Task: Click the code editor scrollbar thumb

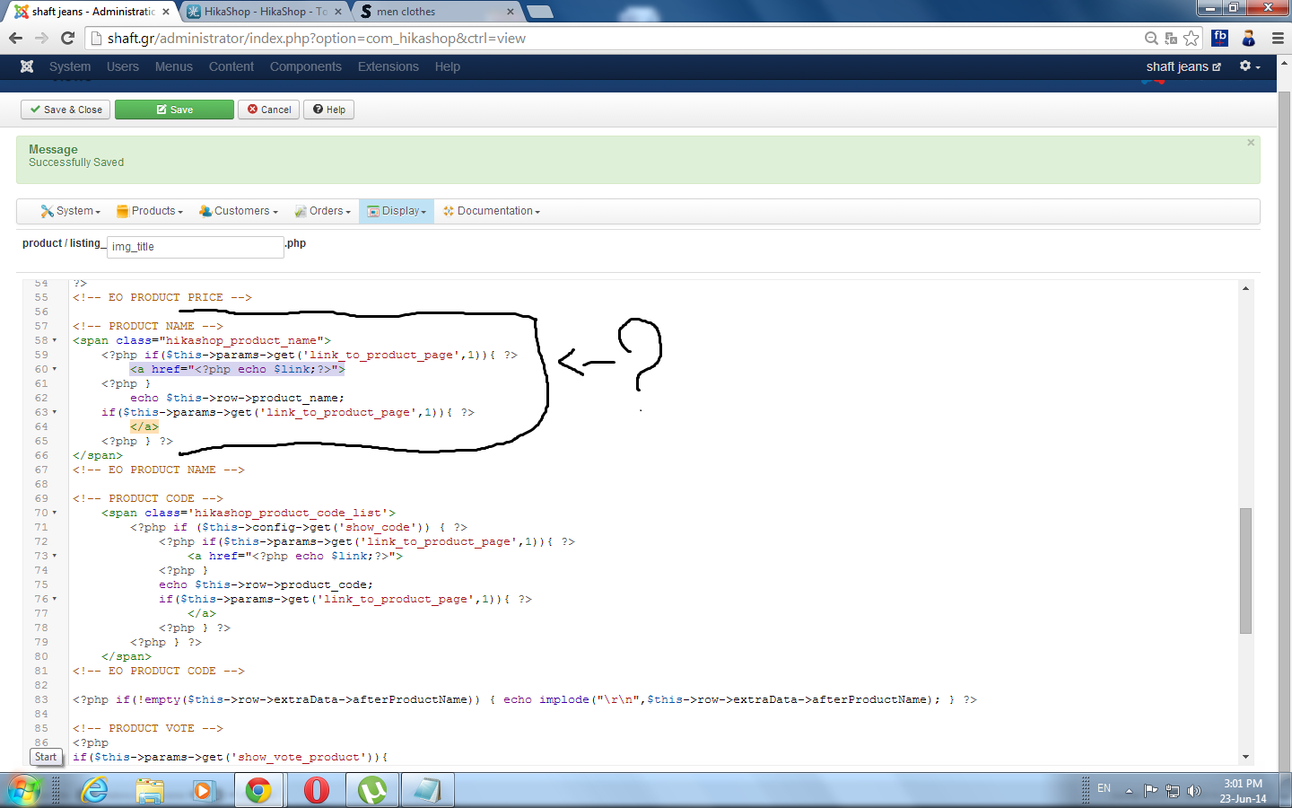Action: pos(1245,571)
